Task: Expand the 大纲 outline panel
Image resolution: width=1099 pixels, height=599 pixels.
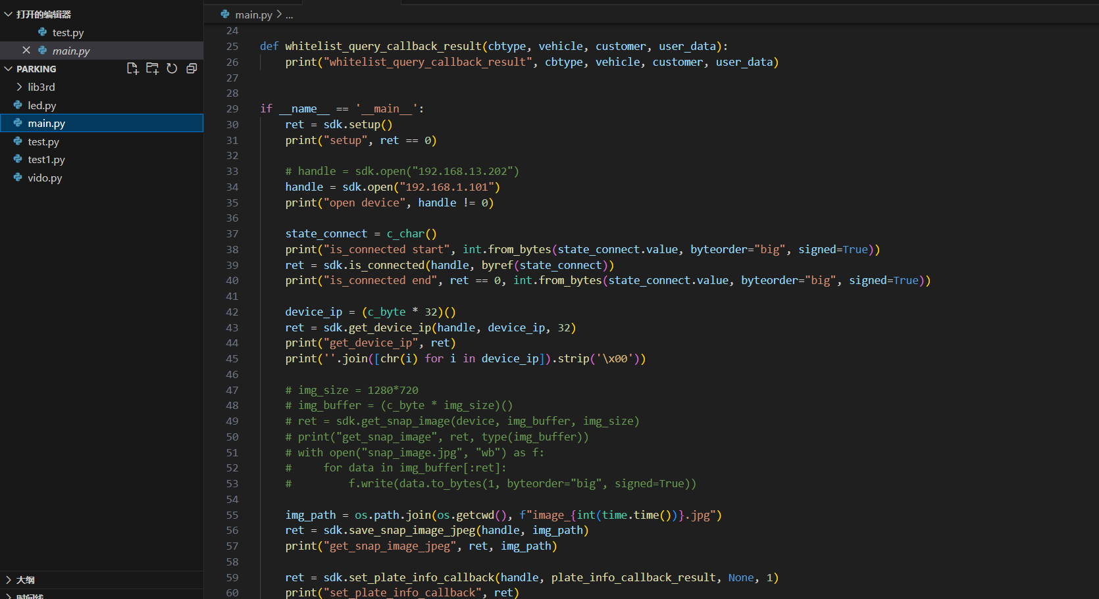Action: 8,580
